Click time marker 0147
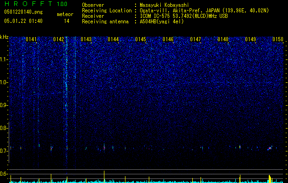 coord(196,39)
